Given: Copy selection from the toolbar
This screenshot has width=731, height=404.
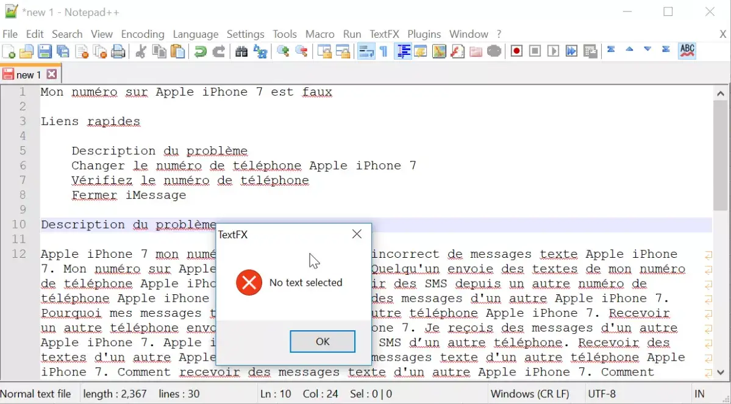Looking at the screenshot, I should point(159,51).
